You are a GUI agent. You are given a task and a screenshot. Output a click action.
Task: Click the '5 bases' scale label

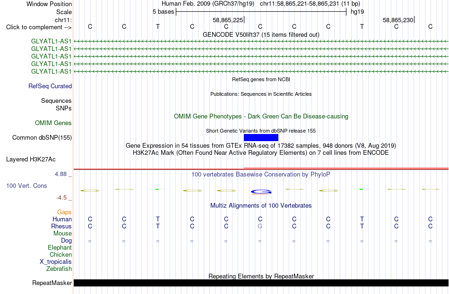163,12
